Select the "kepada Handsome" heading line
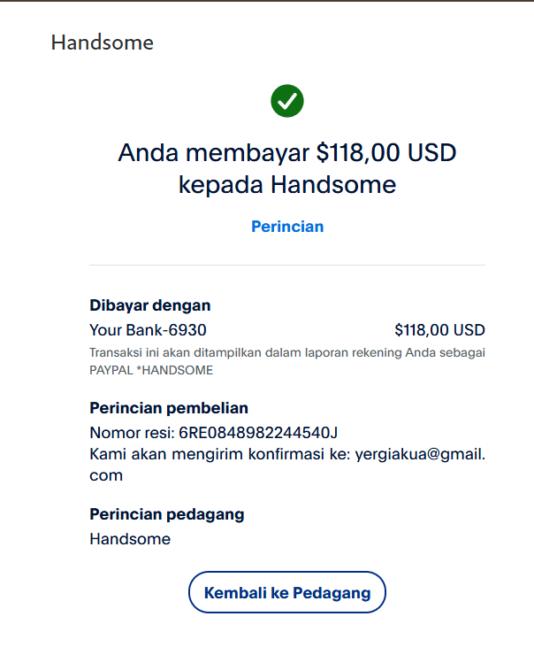This screenshot has height=655, width=534. pos(287,185)
